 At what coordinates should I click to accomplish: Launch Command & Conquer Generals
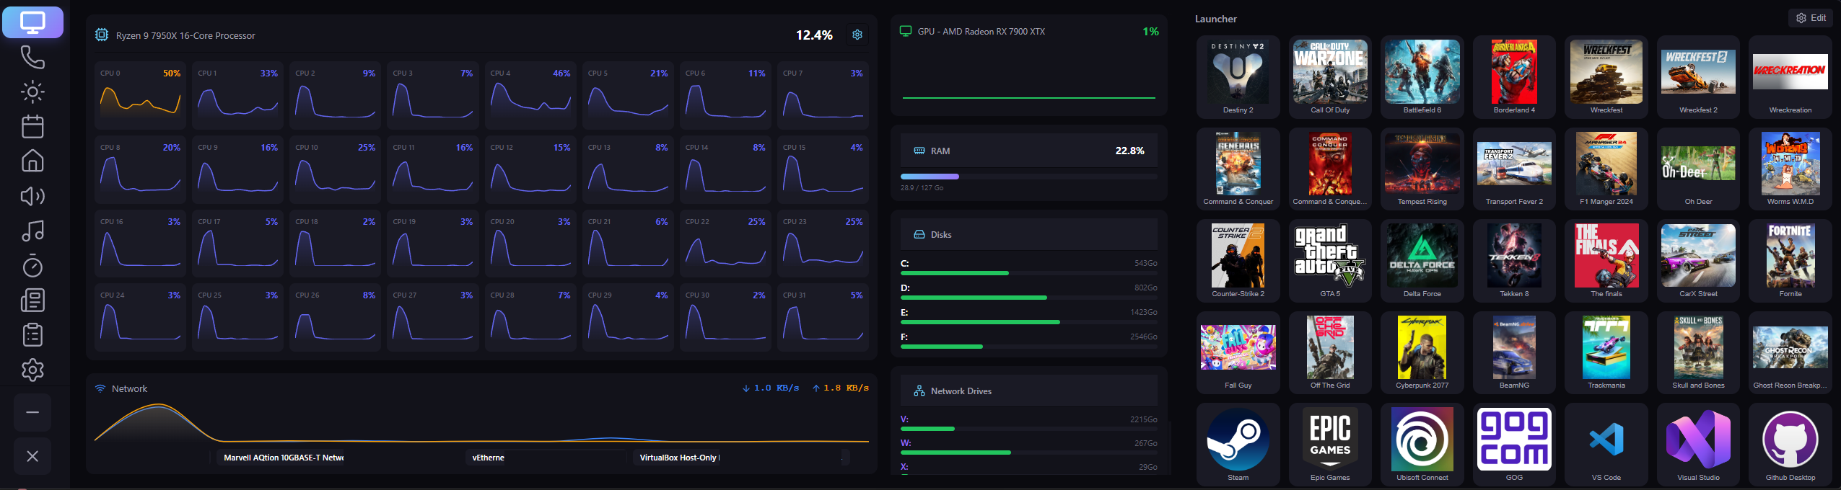point(1238,169)
